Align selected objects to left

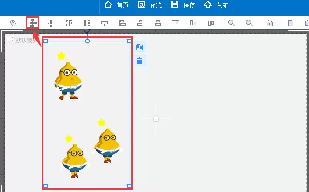[x=122, y=23]
